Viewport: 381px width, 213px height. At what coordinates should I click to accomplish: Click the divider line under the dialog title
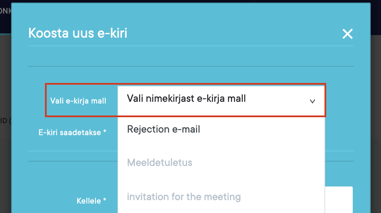point(191,45)
